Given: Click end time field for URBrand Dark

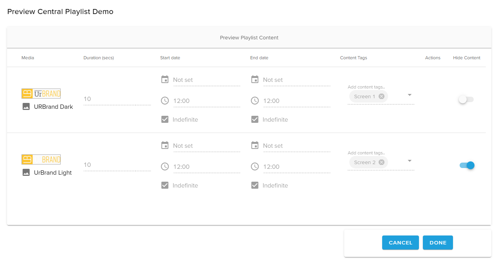Looking at the screenshot, I should pyautogui.click(x=296, y=101).
